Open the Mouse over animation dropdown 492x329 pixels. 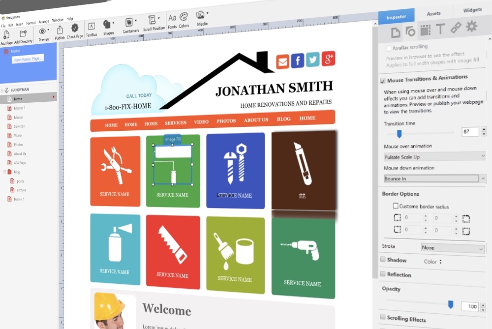pos(434,156)
